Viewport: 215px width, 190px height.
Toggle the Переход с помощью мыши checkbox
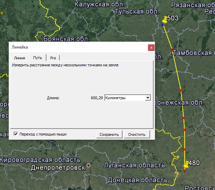(16, 134)
